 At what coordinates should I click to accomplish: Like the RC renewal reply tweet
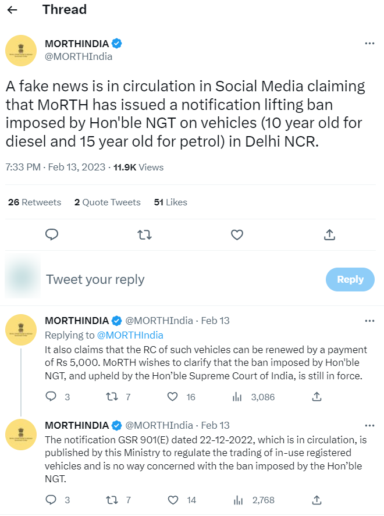(x=172, y=397)
